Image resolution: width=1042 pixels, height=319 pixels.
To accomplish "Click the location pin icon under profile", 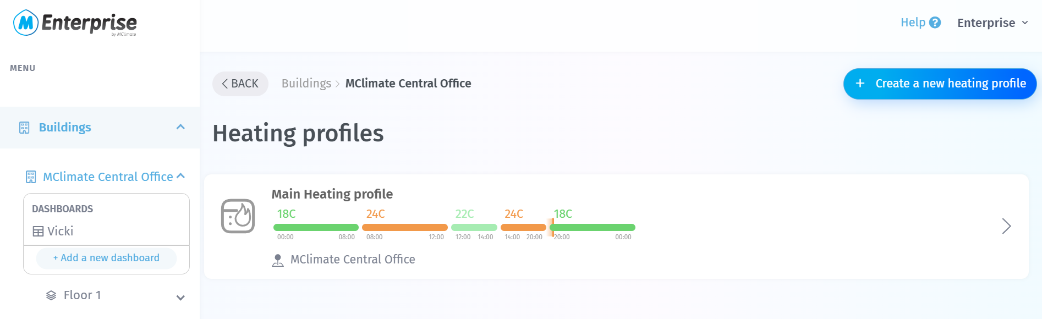I will pyautogui.click(x=278, y=260).
